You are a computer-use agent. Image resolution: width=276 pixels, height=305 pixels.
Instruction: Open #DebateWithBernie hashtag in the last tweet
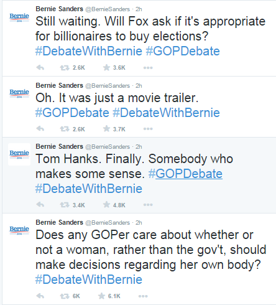click(x=89, y=279)
